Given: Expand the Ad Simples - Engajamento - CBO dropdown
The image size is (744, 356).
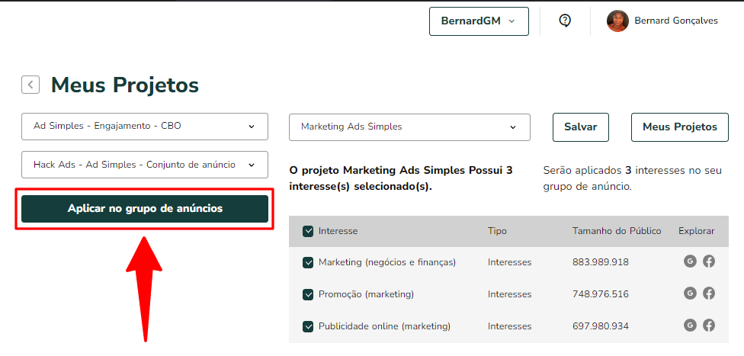Looking at the screenshot, I should pos(145,127).
